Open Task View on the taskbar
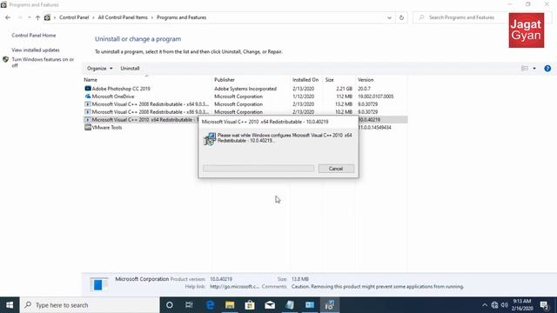The image size is (557, 313). point(189,305)
